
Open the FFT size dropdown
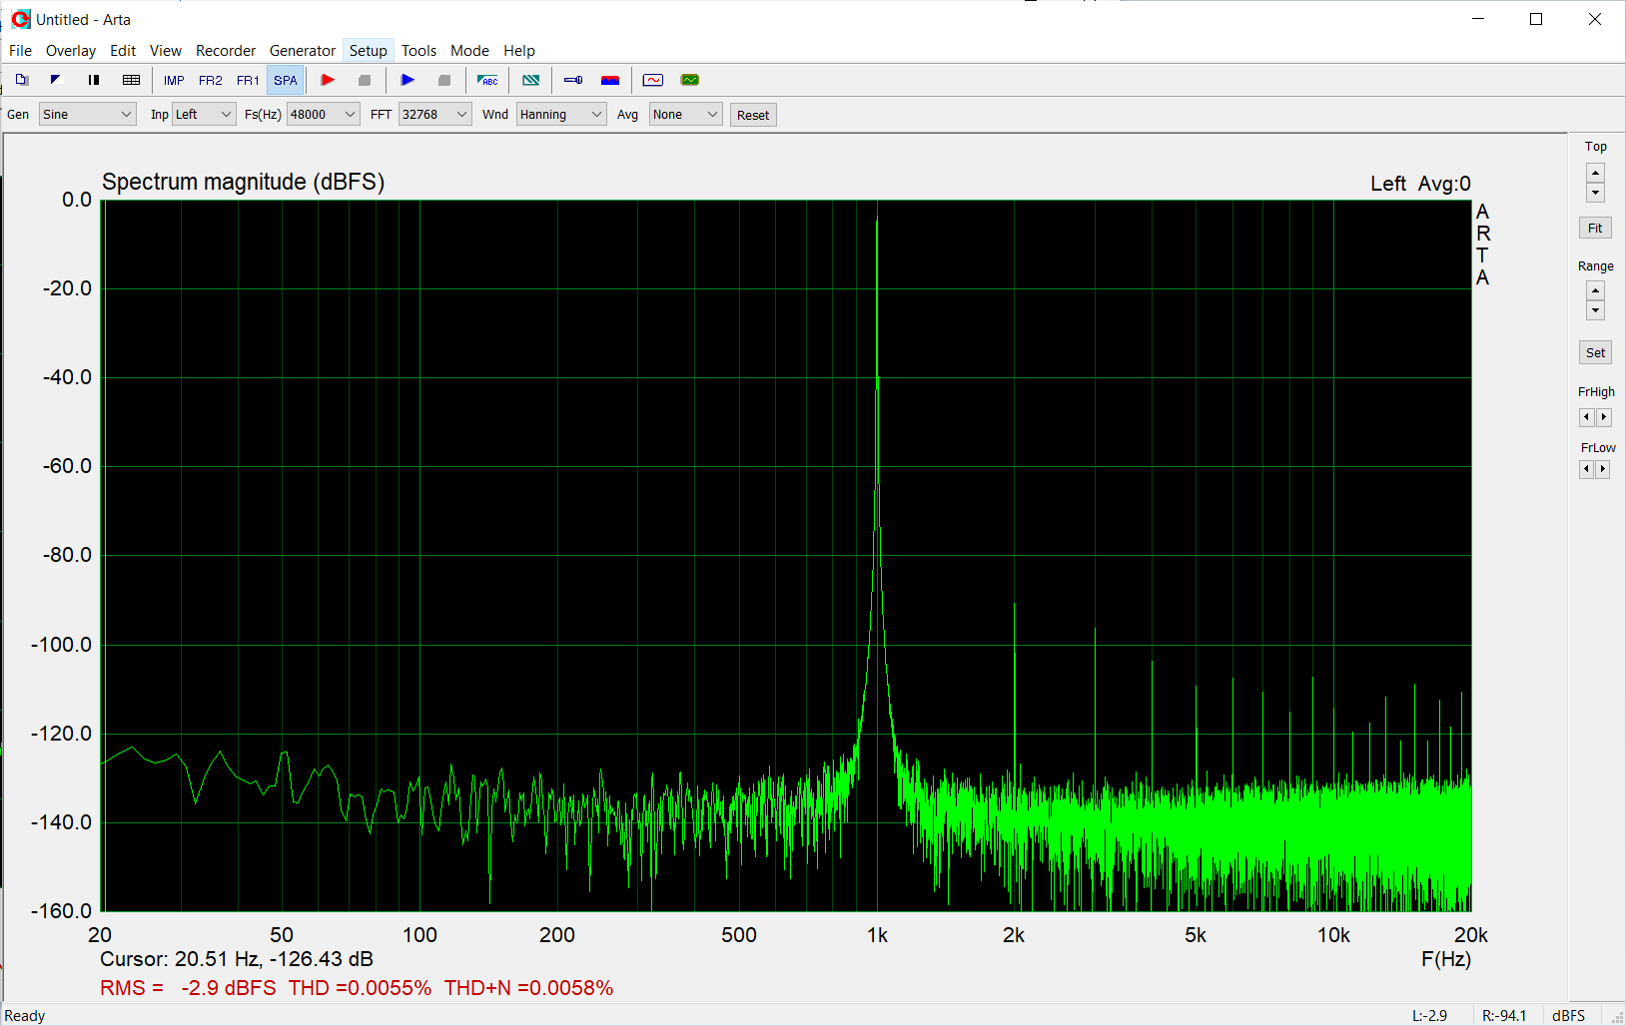coord(434,115)
